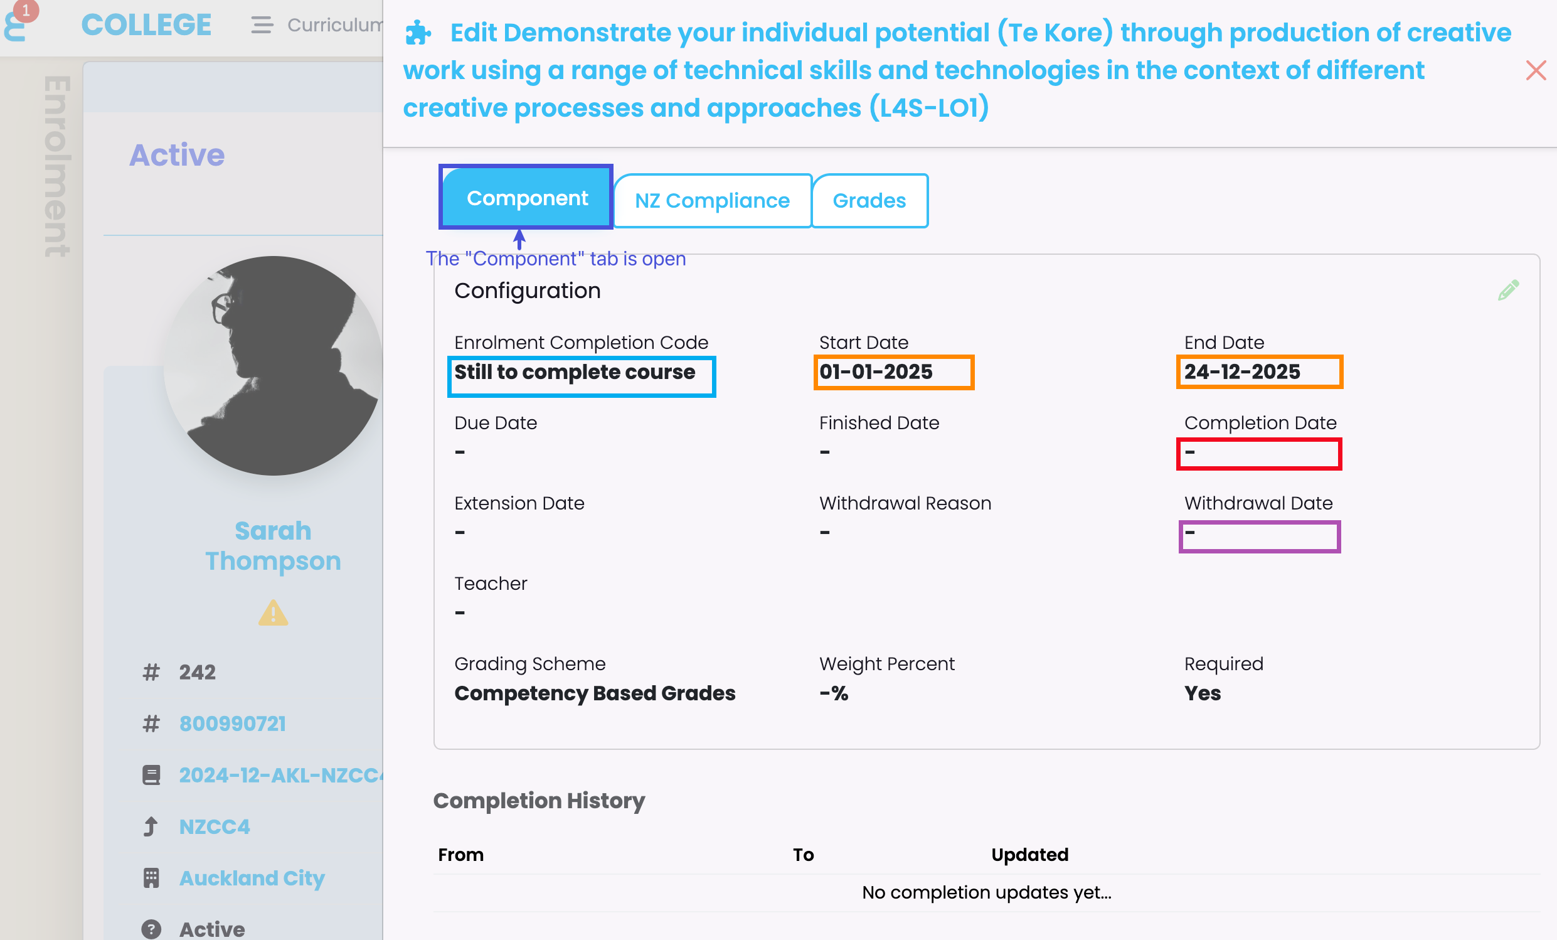Select the Component tab
Viewport: 1557px width, 940px height.
click(526, 198)
